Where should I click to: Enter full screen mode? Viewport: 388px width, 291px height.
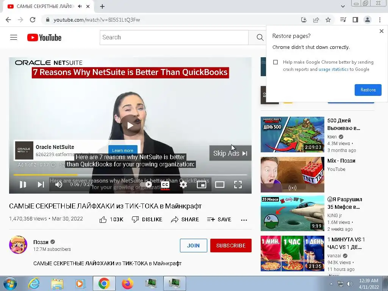coord(238,185)
